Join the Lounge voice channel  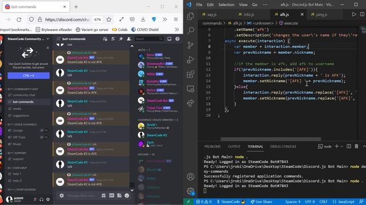point(27,130)
